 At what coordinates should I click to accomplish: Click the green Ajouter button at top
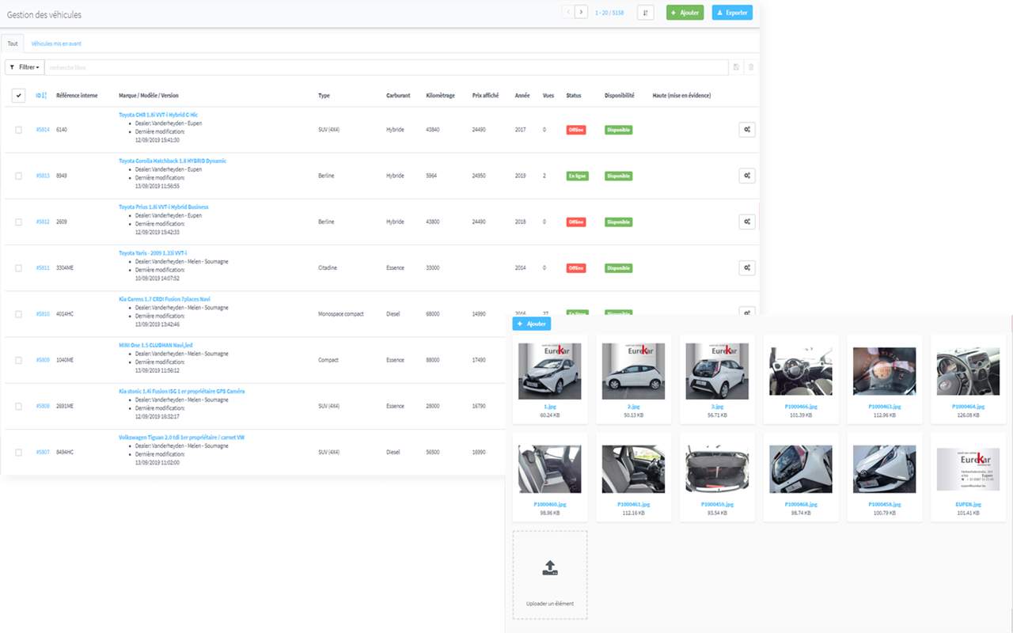[x=685, y=13]
